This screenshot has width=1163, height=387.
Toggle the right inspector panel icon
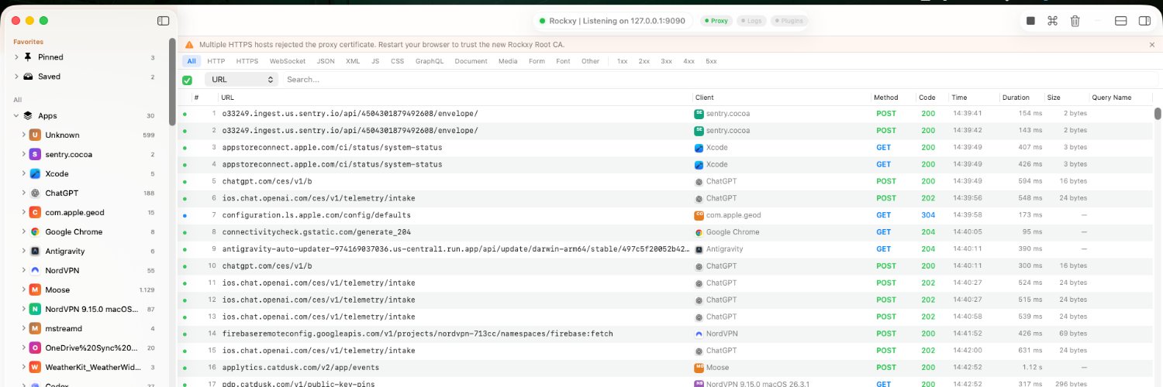pyautogui.click(x=1144, y=21)
